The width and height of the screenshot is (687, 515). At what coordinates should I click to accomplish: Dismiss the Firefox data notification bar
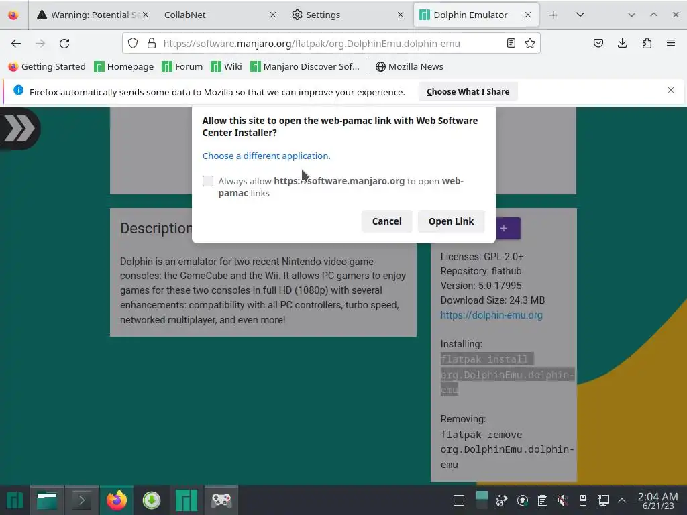671,90
